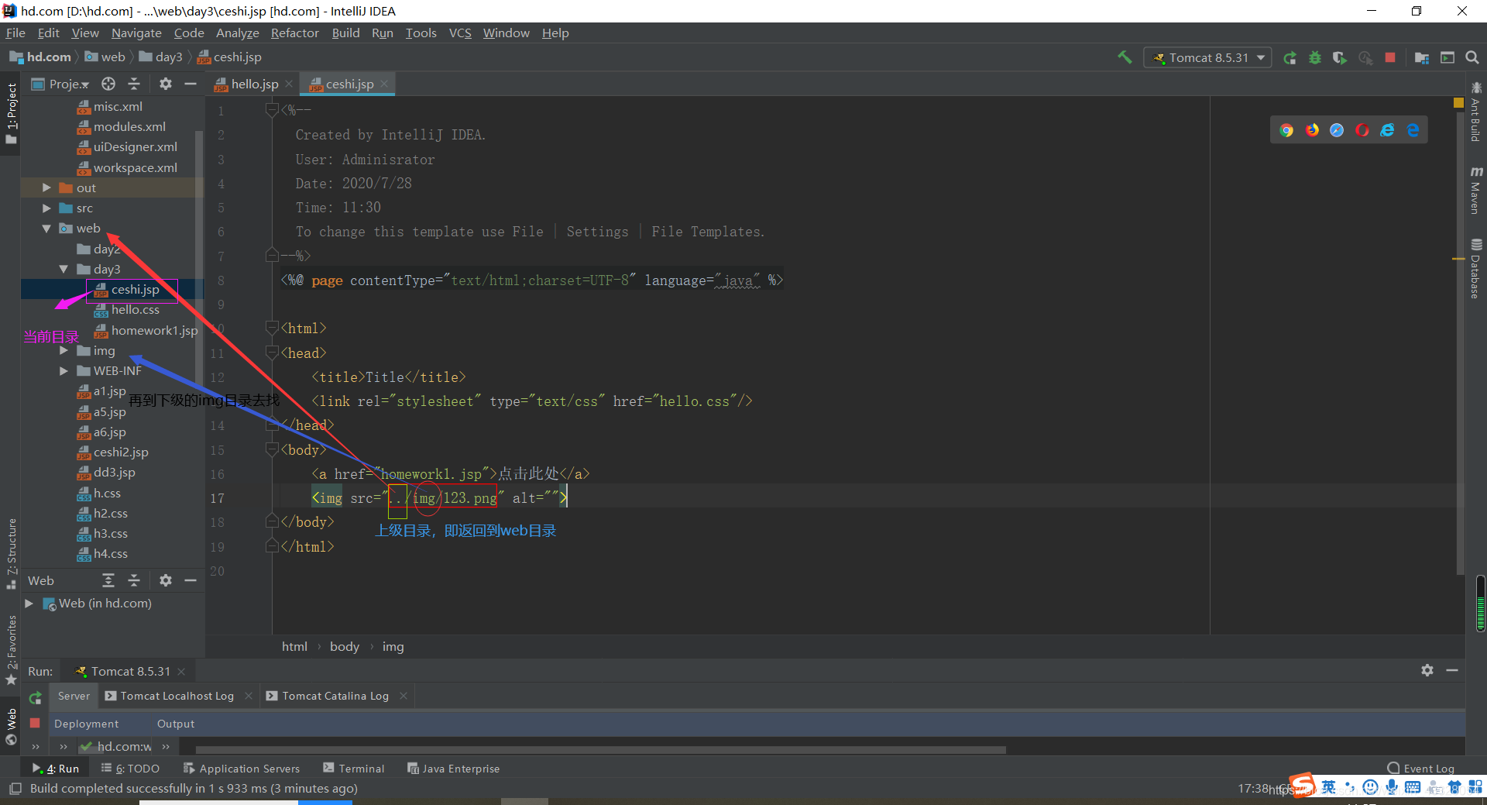Switch to Tomcat Catalina Log tab
Image resolution: width=1487 pixels, height=805 pixels.
[x=335, y=696]
